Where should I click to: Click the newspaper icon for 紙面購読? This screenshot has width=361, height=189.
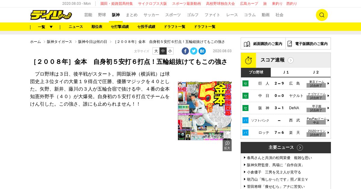coord(247,44)
